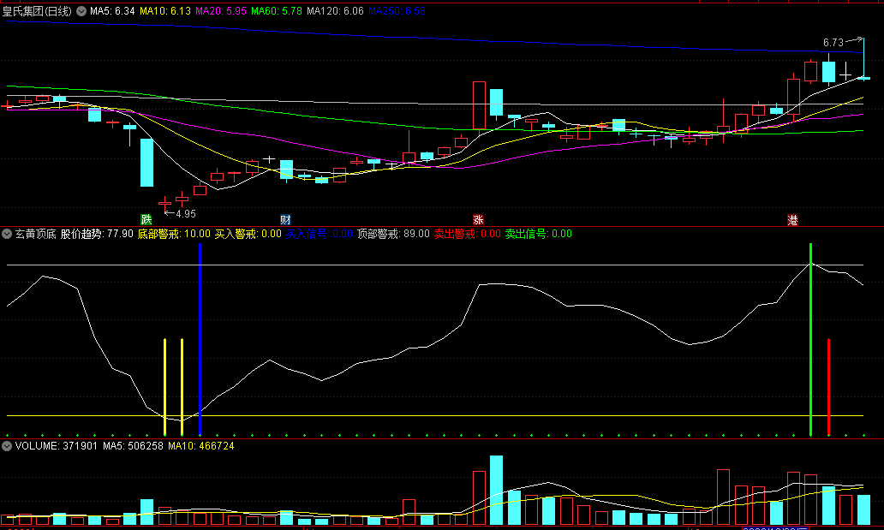Click the 卖出信号: 0.00 value

click(x=539, y=234)
